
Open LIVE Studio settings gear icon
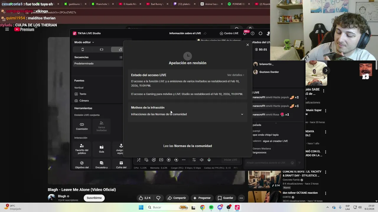pyautogui.click(x=260, y=34)
